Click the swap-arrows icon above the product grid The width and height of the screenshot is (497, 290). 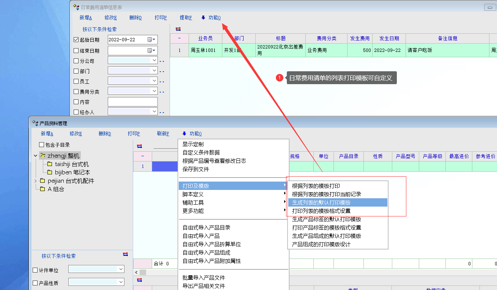[139, 146]
